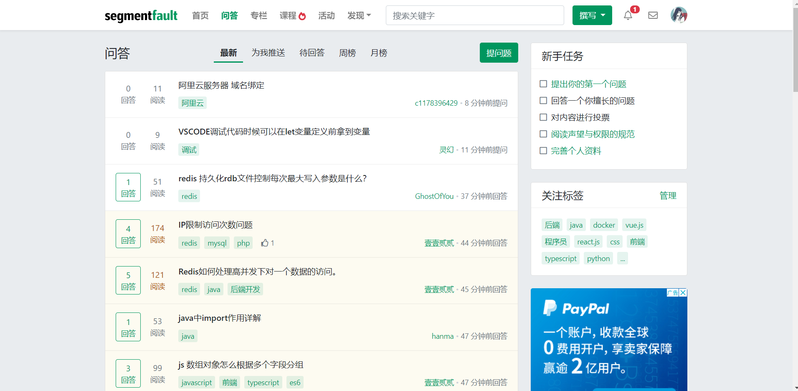798x391 pixels.
Task: Close the PayPal ad with the X icon
Action: point(683,292)
